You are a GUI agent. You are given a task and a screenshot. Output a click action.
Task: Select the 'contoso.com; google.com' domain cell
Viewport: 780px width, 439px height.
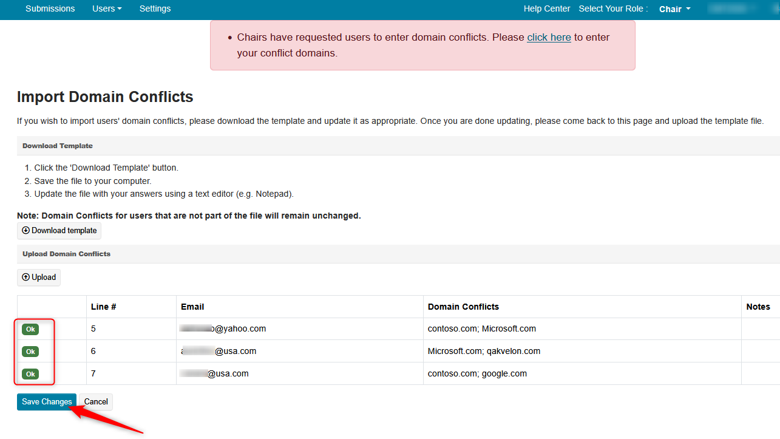[x=477, y=373]
